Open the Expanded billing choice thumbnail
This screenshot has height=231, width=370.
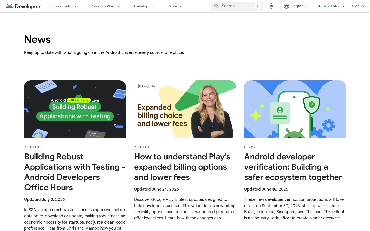click(x=185, y=109)
